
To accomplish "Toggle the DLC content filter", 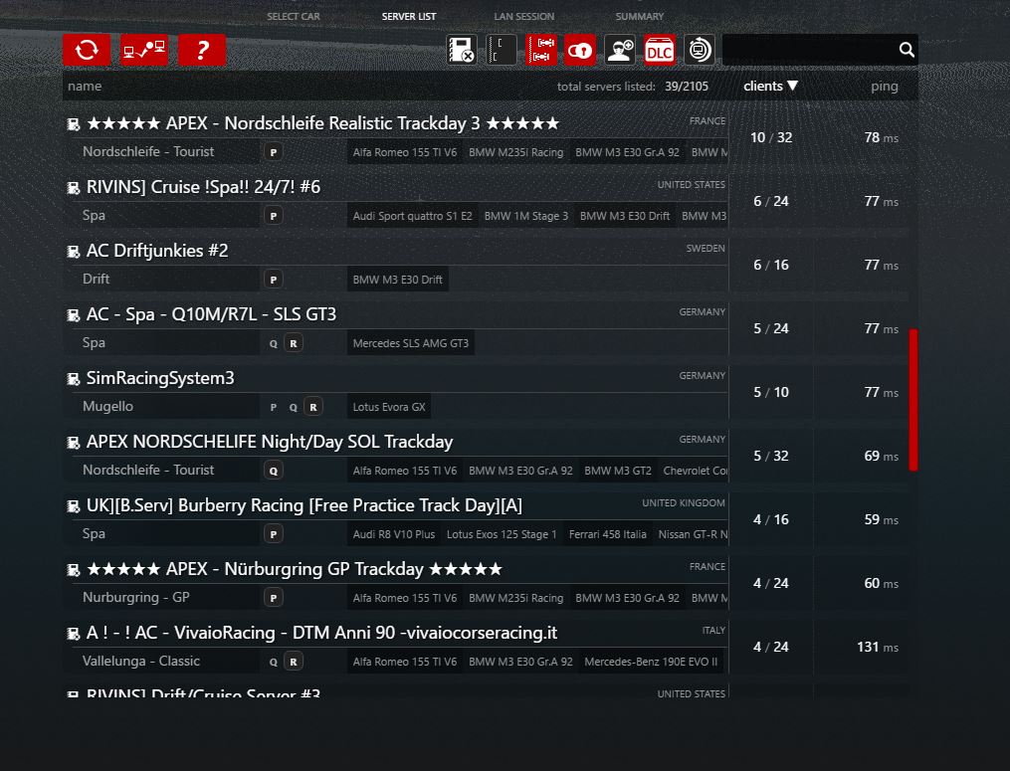I will (660, 50).
